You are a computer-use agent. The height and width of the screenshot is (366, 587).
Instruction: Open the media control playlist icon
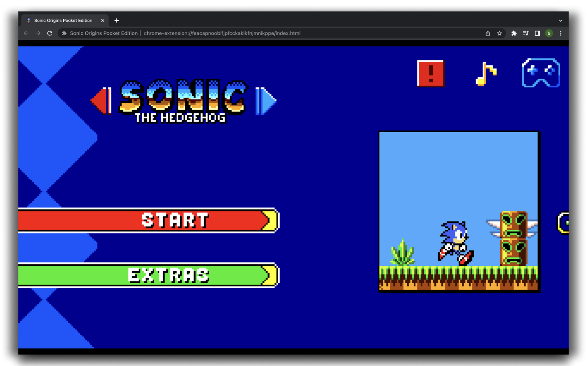click(526, 33)
